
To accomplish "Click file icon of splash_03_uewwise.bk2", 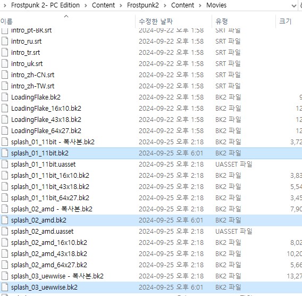I will (5, 287).
